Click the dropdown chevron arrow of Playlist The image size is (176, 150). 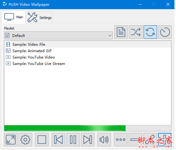click(110, 36)
